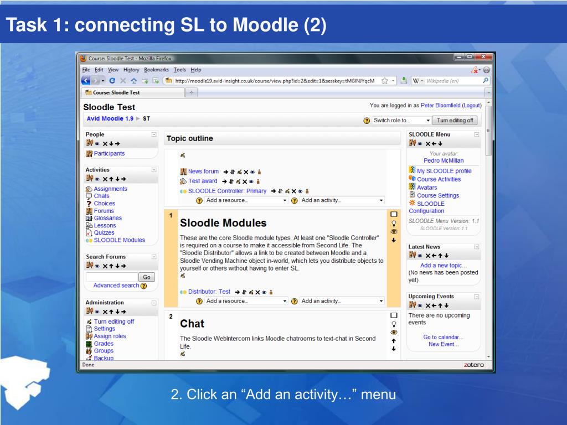Click Logout link
567x425 pixels.
point(472,106)
